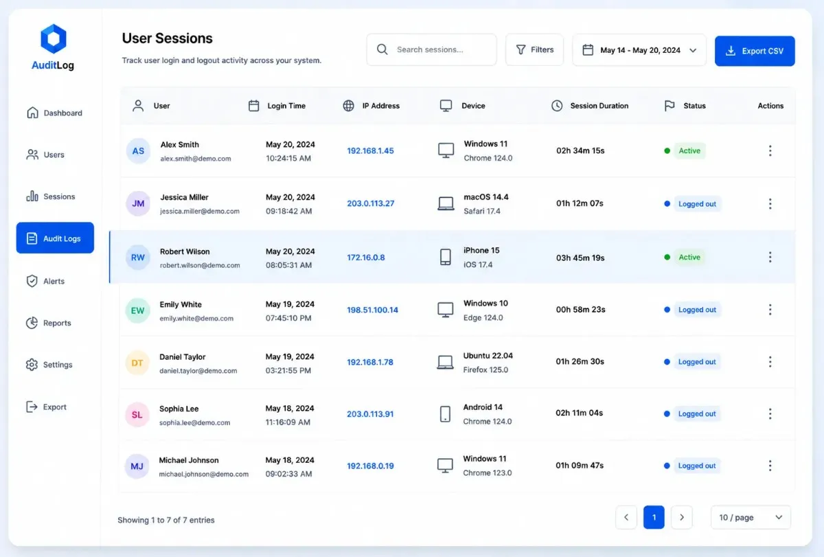Screen dimensions: 824x557
Task: Click Alex Smith's Active status badge
Action: [689, 150]
